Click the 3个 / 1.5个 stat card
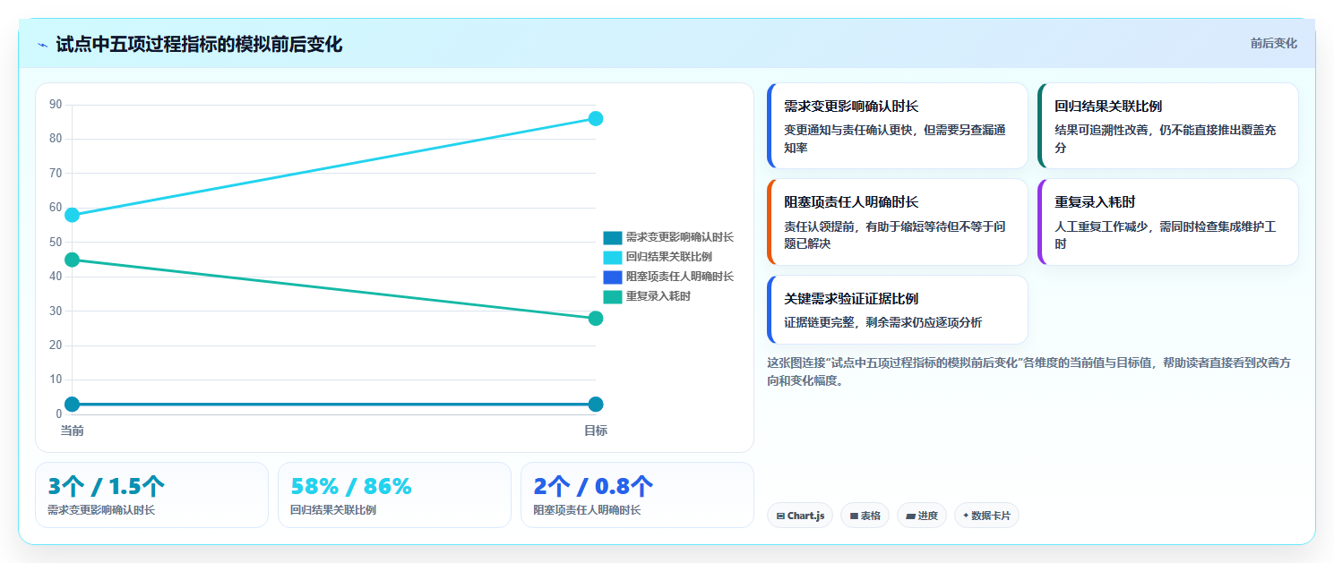The width and height of the screenshot is (1334, 563). [151, 495]
